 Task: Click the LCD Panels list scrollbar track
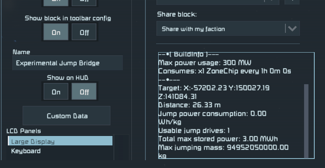click(x=121, y=148)
